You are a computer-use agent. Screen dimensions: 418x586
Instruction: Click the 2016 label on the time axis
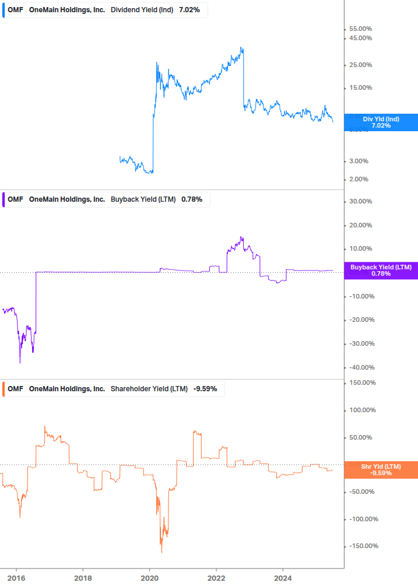pyautogui.click(x=16, y=578)
